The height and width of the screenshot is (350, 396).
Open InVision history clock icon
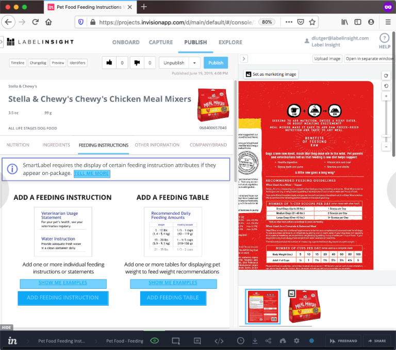[240, 341]
